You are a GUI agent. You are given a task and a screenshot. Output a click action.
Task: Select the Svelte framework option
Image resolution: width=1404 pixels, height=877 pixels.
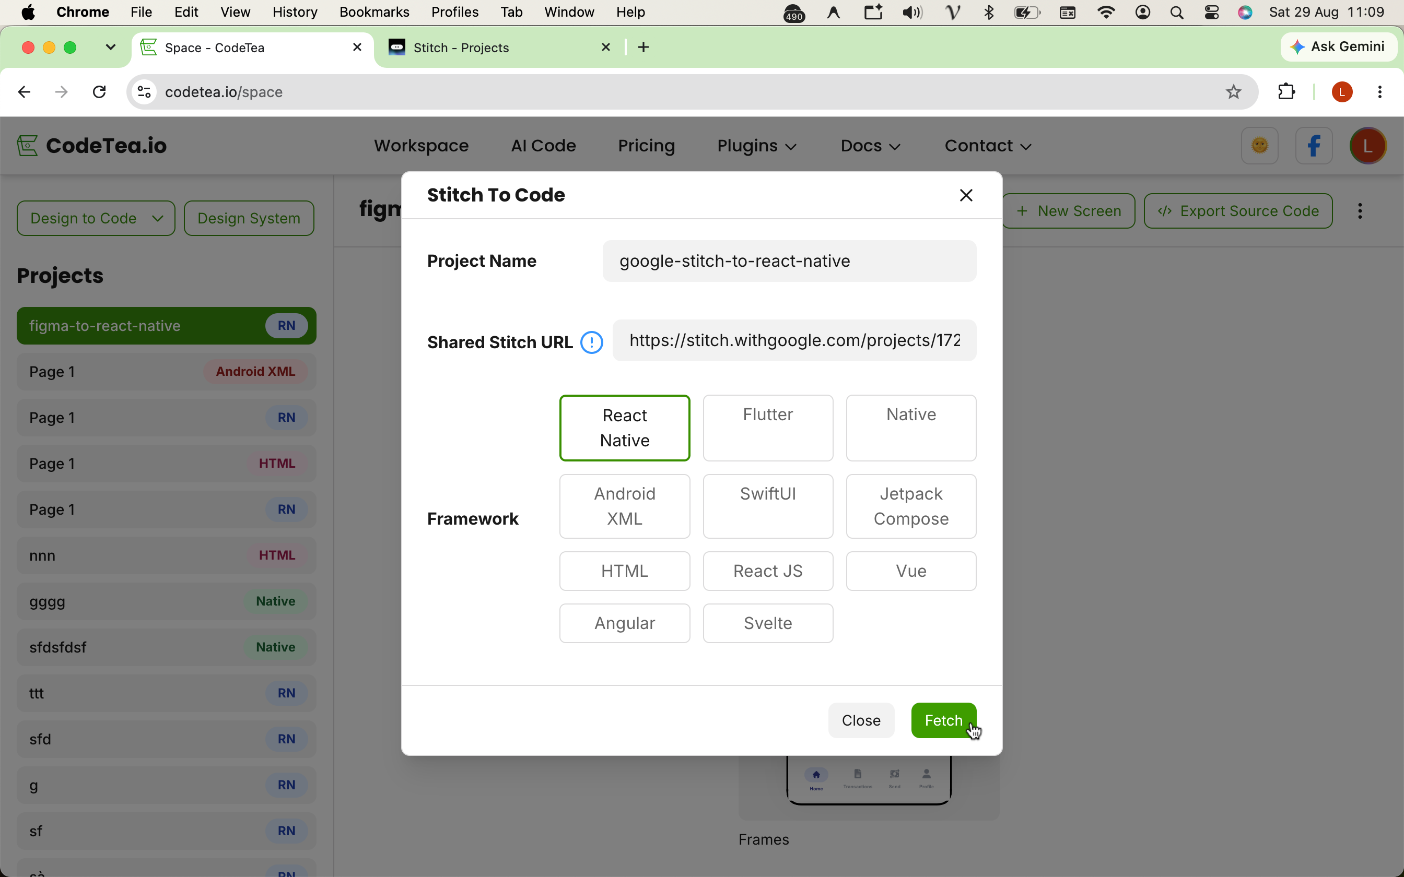click(768, 623)
